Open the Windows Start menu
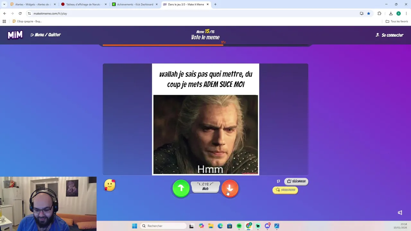Screen dimensions: 411x231 [x=135, y=226]
